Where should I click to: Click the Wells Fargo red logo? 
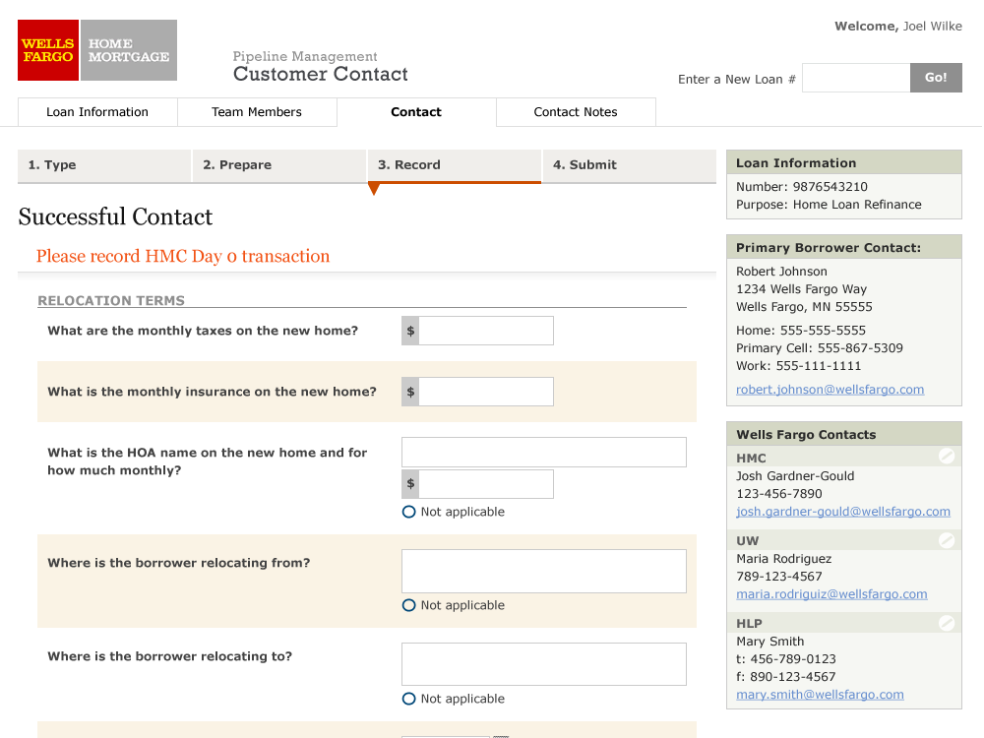[x=48, y=50]
